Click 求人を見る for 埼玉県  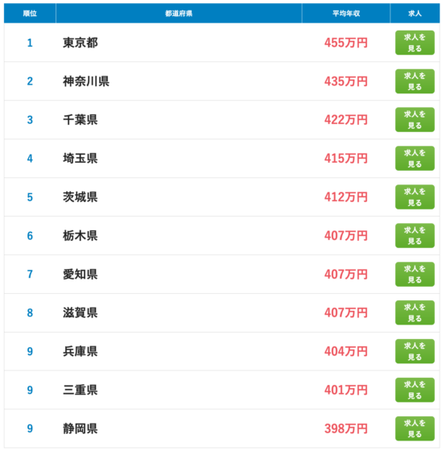[415, 158]
